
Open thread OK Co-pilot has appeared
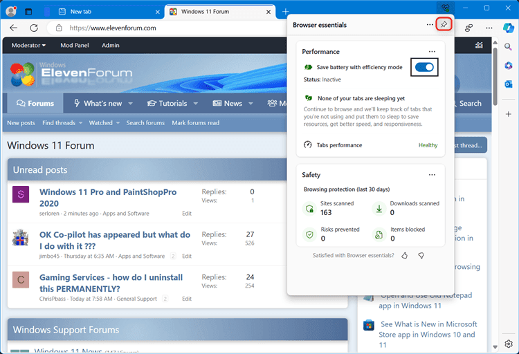click(x=115, y=240)
